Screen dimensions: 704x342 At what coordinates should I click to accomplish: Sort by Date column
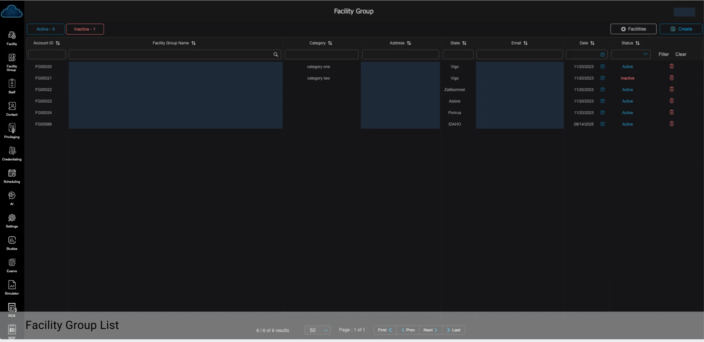(x=592, y=43)
